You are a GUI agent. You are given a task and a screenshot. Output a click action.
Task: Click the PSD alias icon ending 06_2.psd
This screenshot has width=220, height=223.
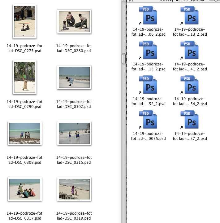coord(148,16)
